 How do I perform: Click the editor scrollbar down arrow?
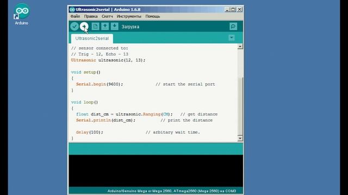[240, 139]
